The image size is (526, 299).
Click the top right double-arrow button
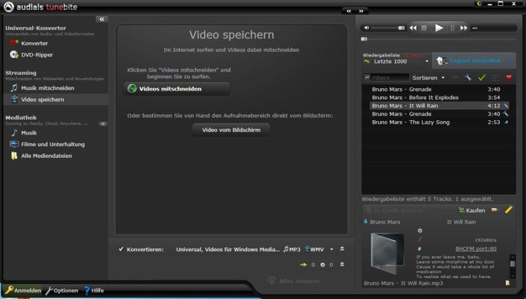tap(361, 11)
